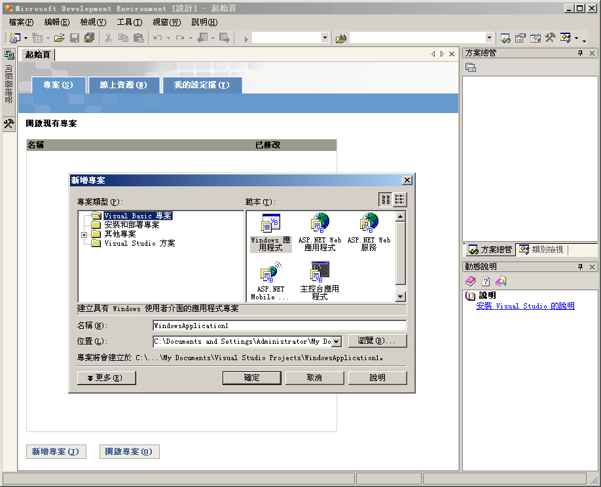Click the Contents book icon in 動態說明 panel
The width and height of the screenshot is (601, 487).
coord(471,281)
